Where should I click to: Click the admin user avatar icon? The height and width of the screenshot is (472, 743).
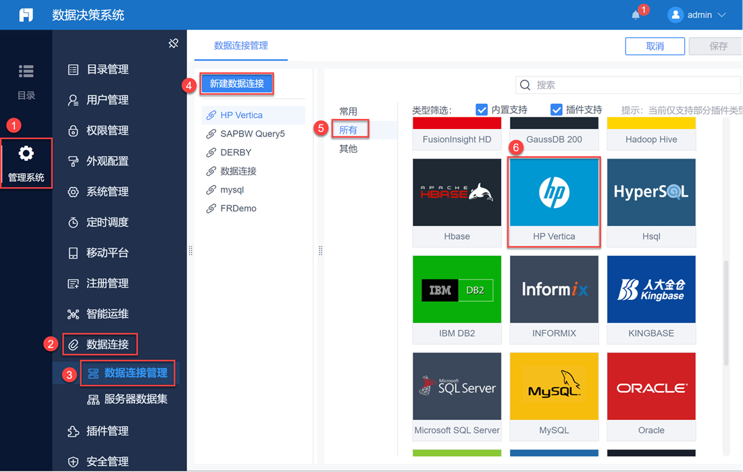(x=675, y=15)
